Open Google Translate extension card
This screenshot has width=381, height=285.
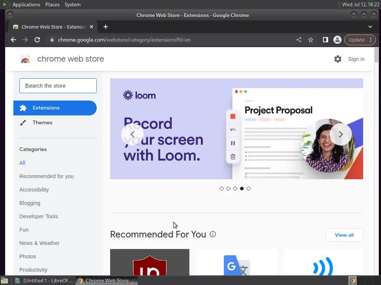click(237, 262)
